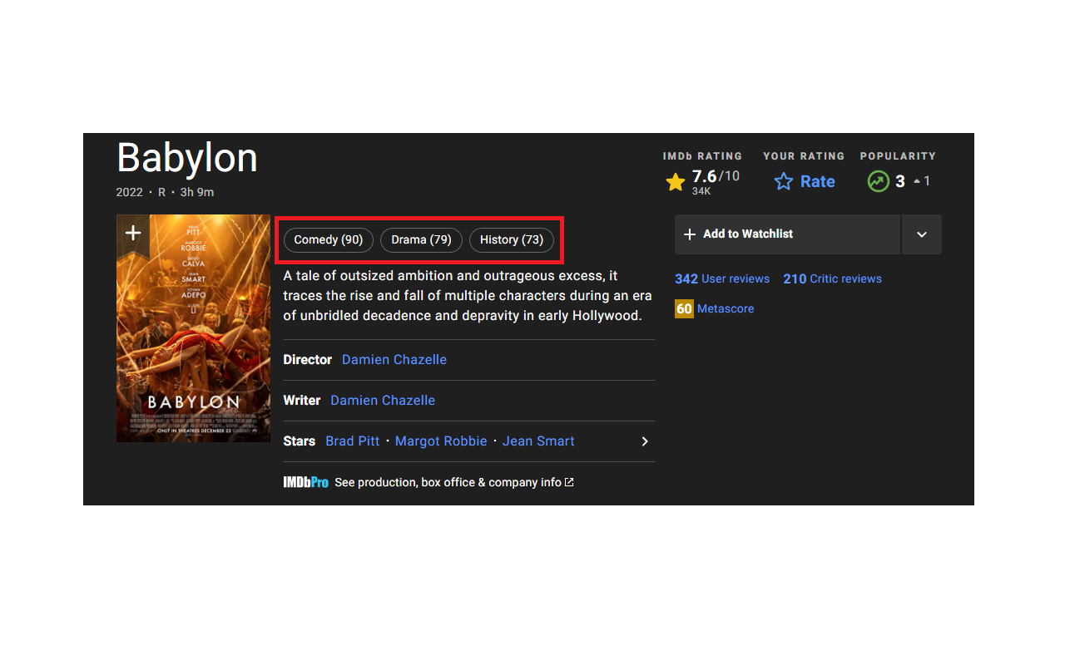Open Margot Robbie's profile link
This screenshot has width=1065, height=665.
coord(441,441)
